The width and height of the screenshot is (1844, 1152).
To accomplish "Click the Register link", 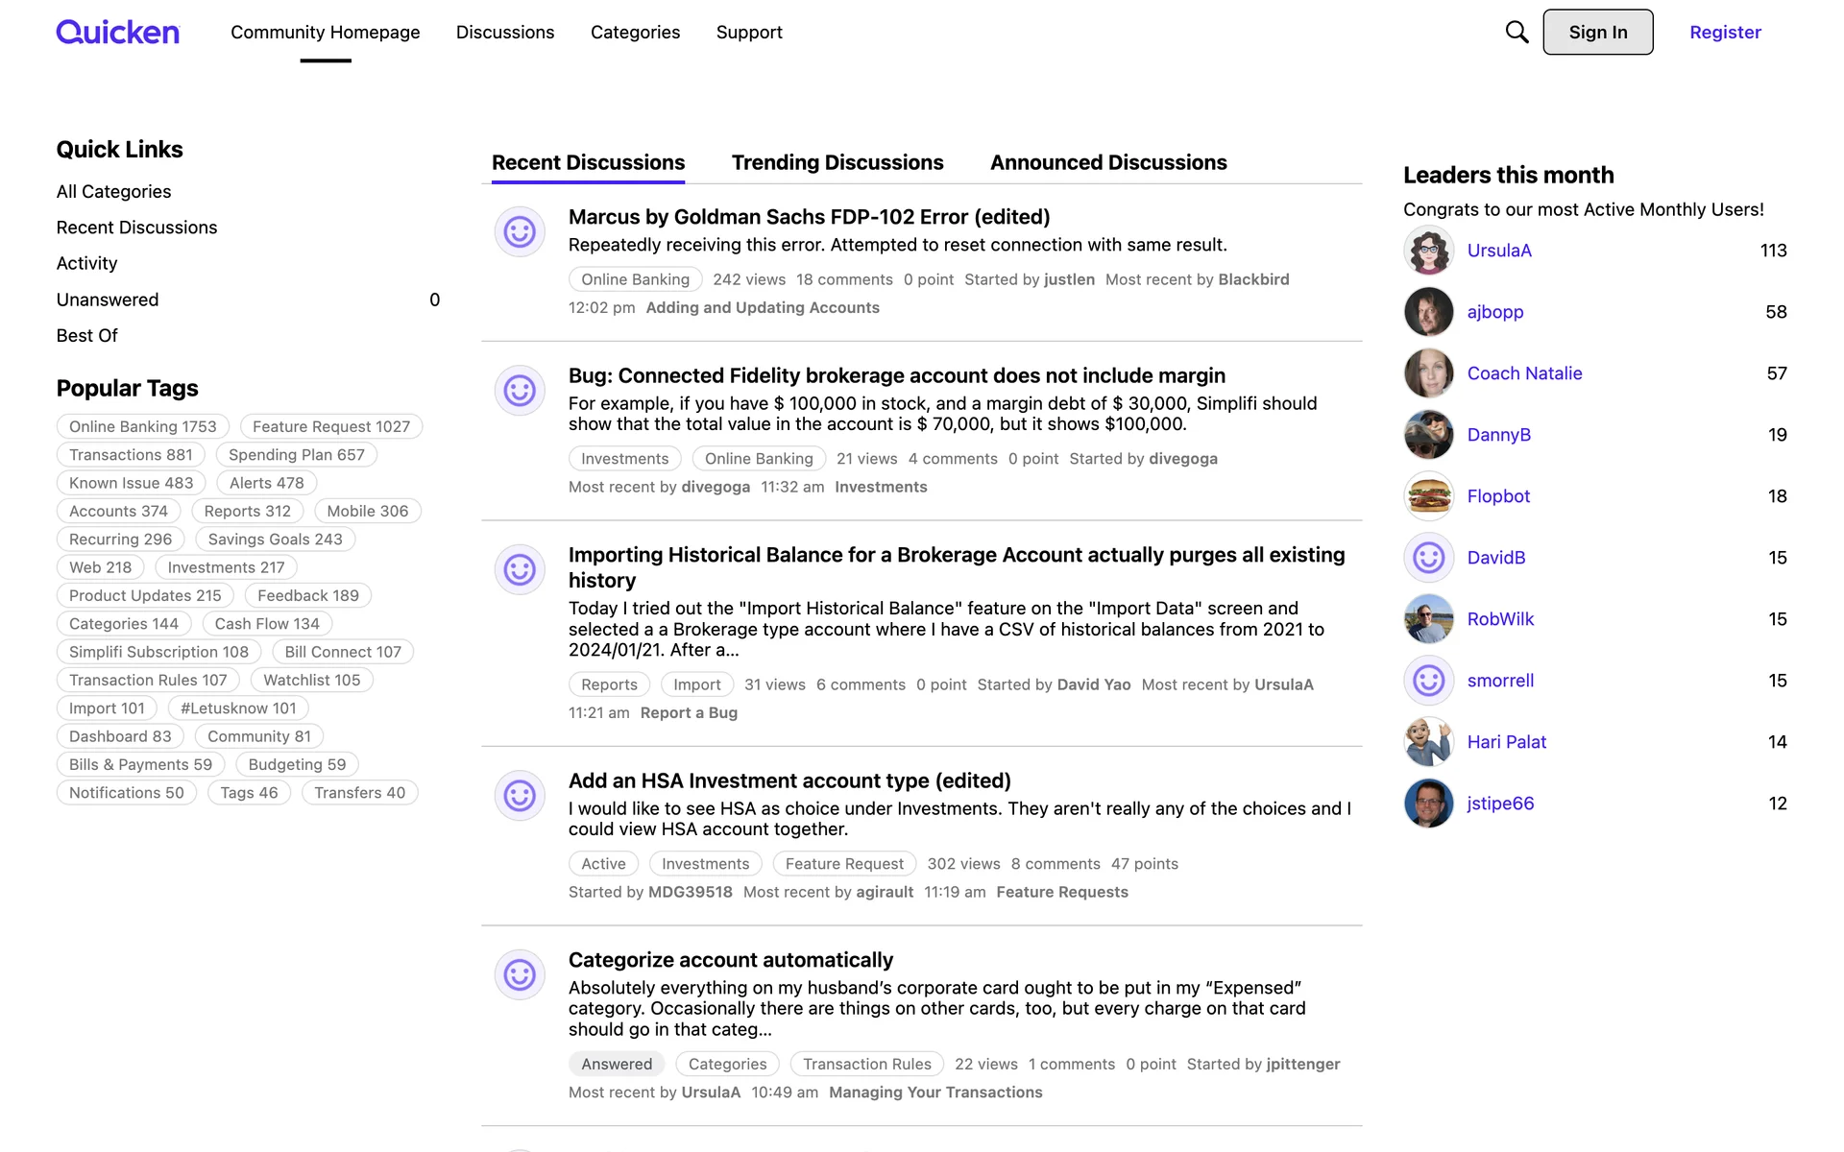I will click(1725, 32).
